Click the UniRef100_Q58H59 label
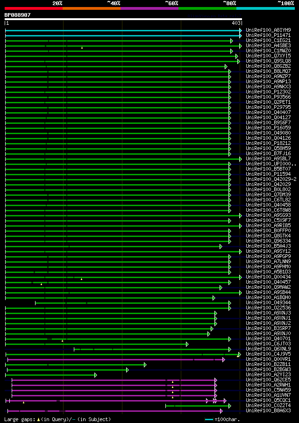 click(x=268, y=149)
